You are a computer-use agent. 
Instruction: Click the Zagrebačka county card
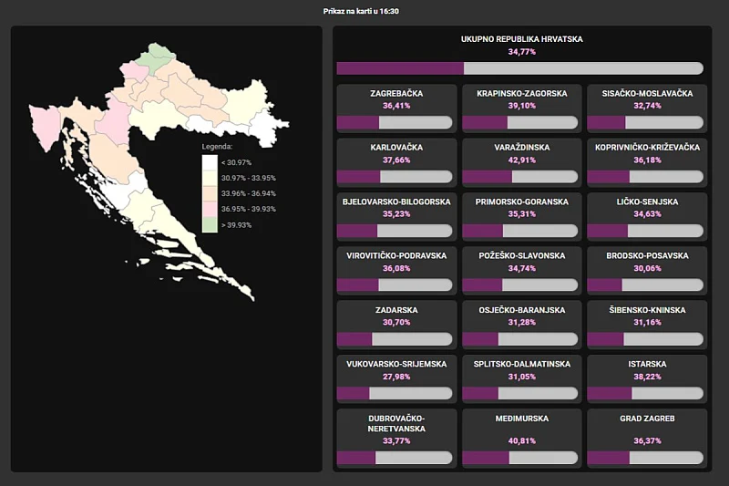[x=396, y=109]
